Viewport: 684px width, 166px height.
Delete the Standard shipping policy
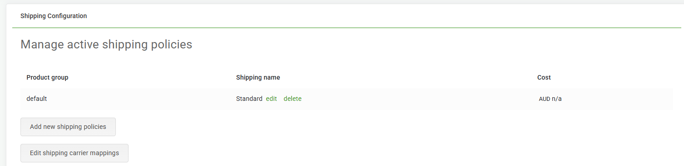[x=292, y=99]
